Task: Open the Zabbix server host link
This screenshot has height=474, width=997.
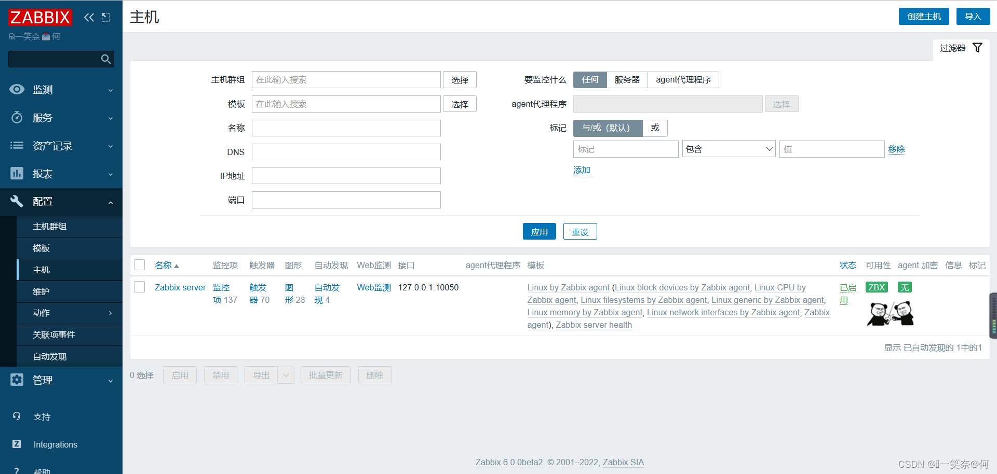Action: click(x=180, y=287)
